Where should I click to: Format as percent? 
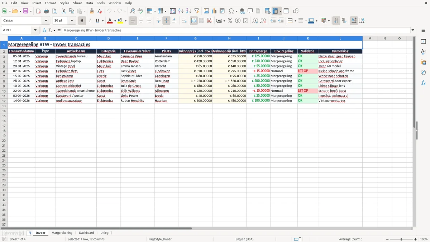(230, 21)
